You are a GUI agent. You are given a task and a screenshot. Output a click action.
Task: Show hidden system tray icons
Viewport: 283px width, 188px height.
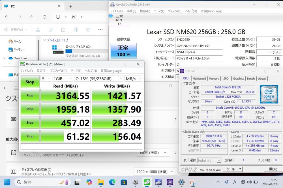(x=218, y=182)
